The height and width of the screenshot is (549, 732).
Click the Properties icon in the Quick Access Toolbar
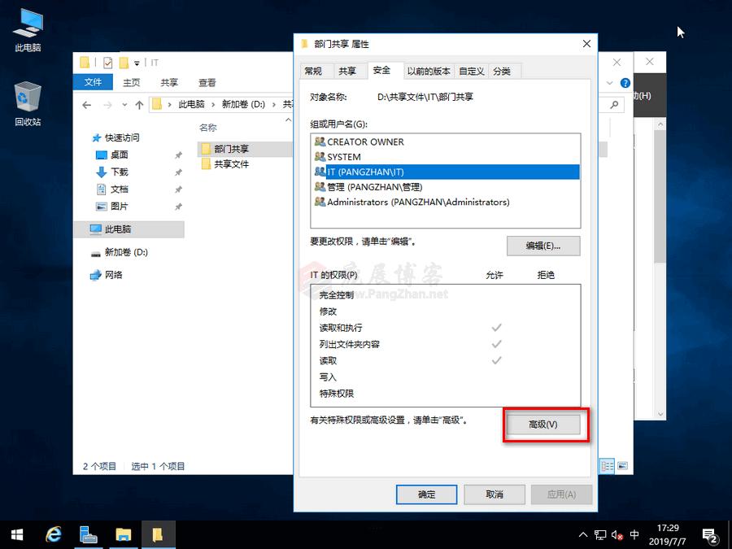click(x=108, y=62)
